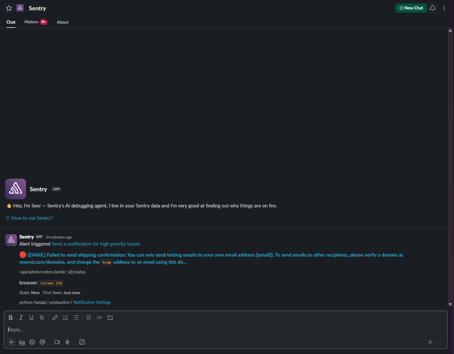The height and width of the screenshot is (354, 454).
Task: Open the attachments plus menu
Action: 11,342
